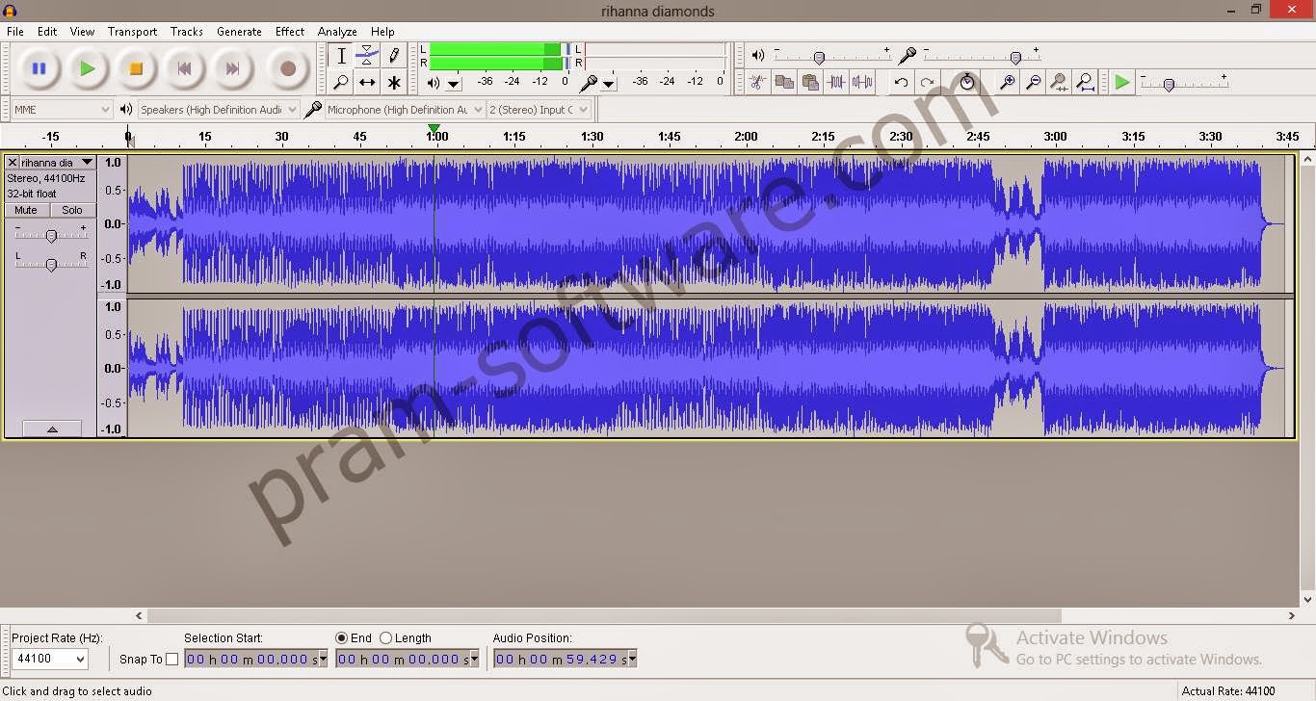Click the Fit Project zoom icon
The height and width of the screenshot is (701, 1316).
pos(1085,83)
